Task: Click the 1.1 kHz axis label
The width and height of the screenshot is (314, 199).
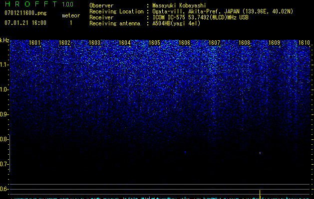Action: click(x=4, y=65)
